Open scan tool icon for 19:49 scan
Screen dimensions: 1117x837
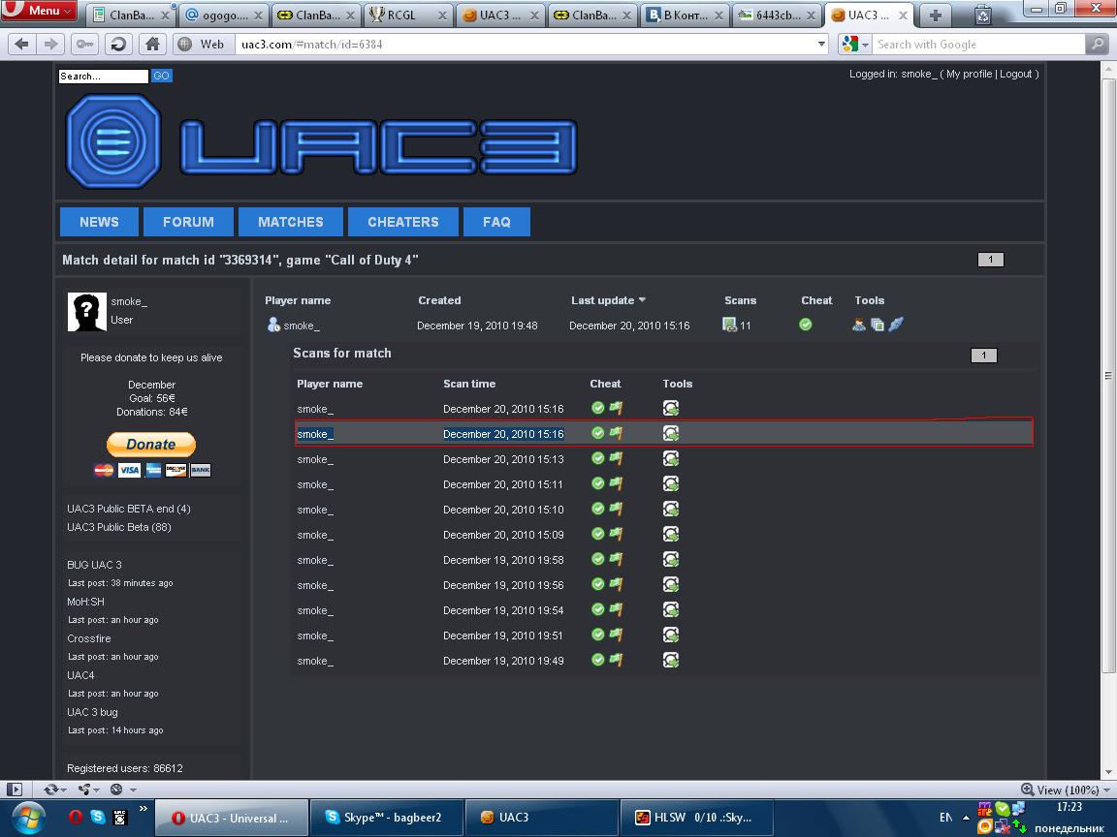click(x=670, y=661)
